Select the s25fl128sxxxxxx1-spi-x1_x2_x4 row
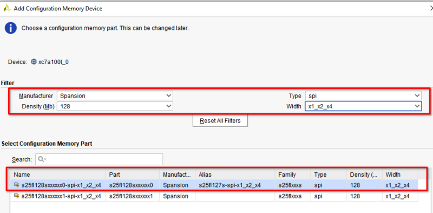 (x=214, y=196)
